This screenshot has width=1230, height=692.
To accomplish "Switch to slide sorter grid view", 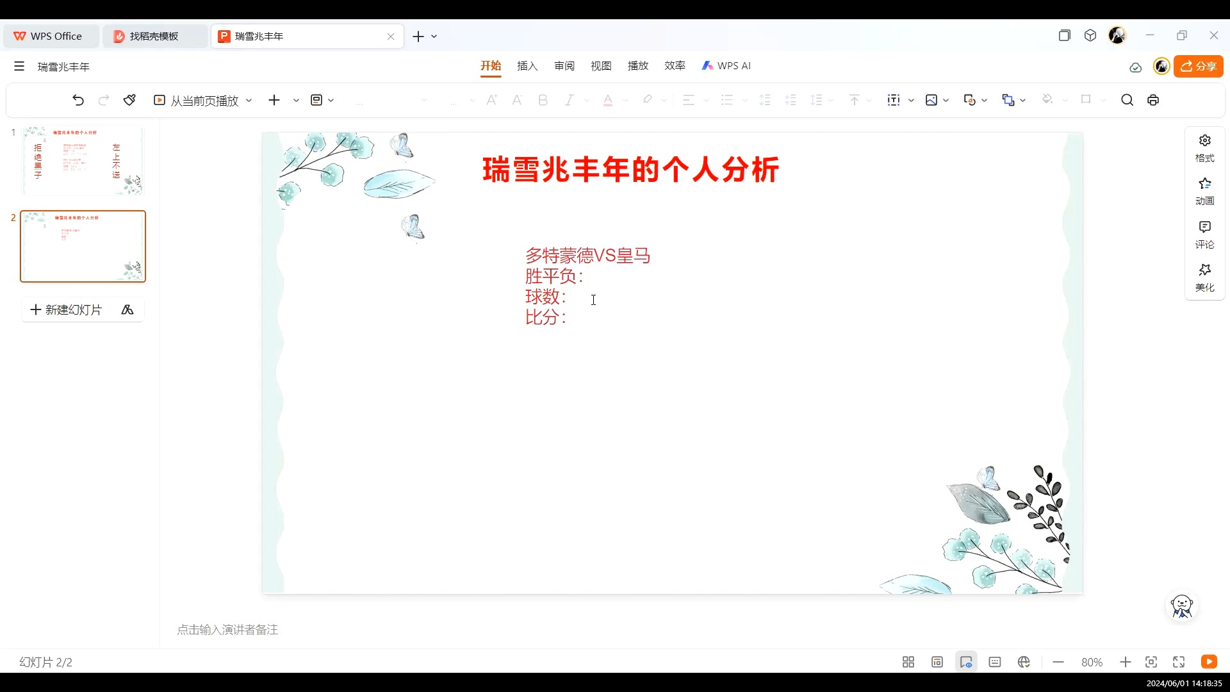I will click(908, 662).
